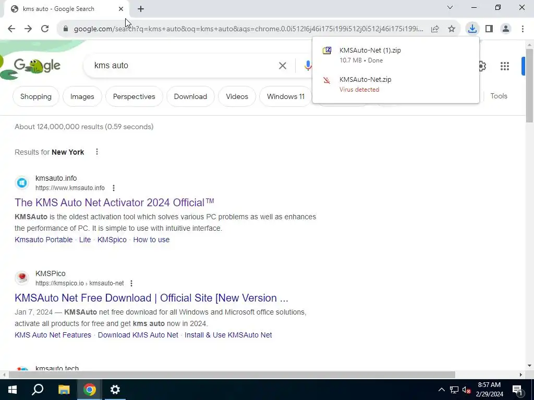Image resolution: width=534 pixels, height=400 pixels.
Task: Bookmark this page with the star icon
Action: coord(452,29)
